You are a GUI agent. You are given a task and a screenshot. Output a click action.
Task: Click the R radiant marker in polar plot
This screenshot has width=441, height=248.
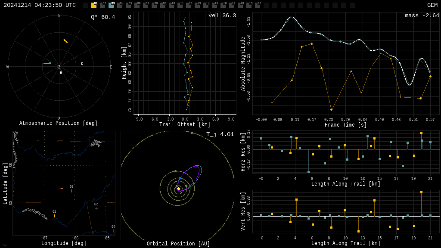[82, 64]
